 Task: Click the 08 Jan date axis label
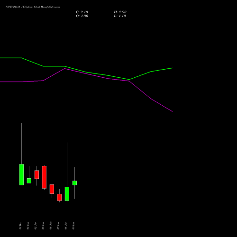point(66,226)
